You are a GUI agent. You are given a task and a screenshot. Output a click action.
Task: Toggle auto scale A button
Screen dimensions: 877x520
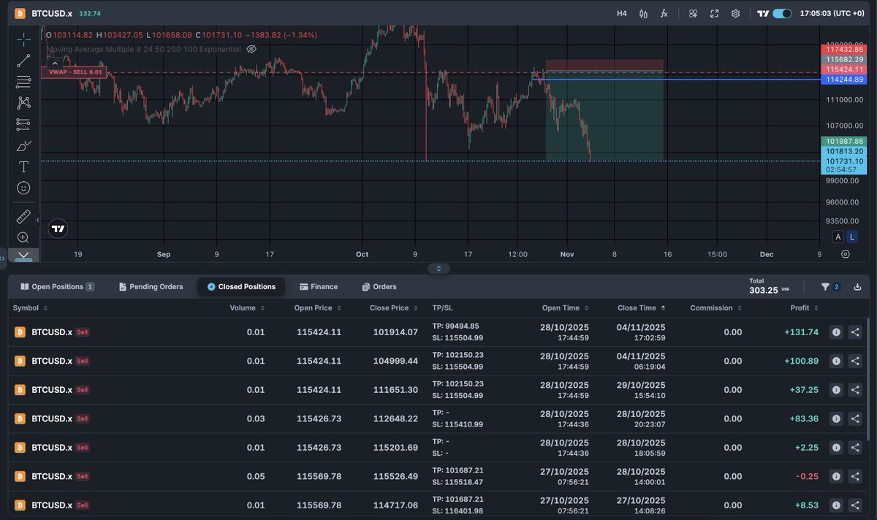(838, 237)
